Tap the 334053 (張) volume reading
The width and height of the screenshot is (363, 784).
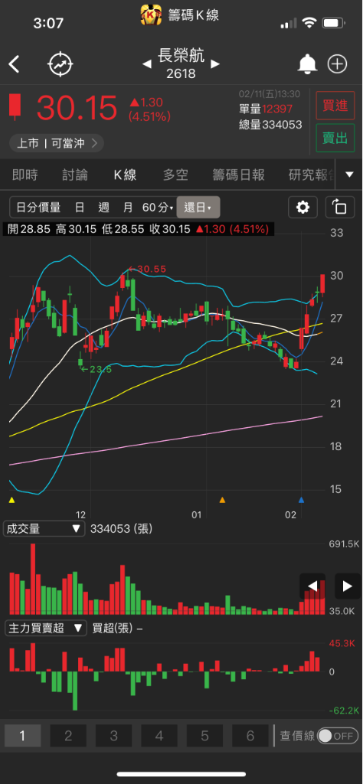[x=122, y=529]
